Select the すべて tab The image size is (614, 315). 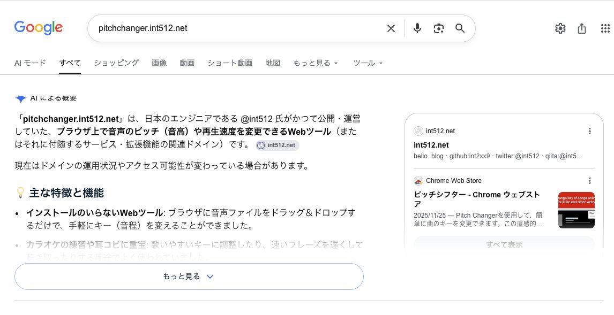click(70, 63)
